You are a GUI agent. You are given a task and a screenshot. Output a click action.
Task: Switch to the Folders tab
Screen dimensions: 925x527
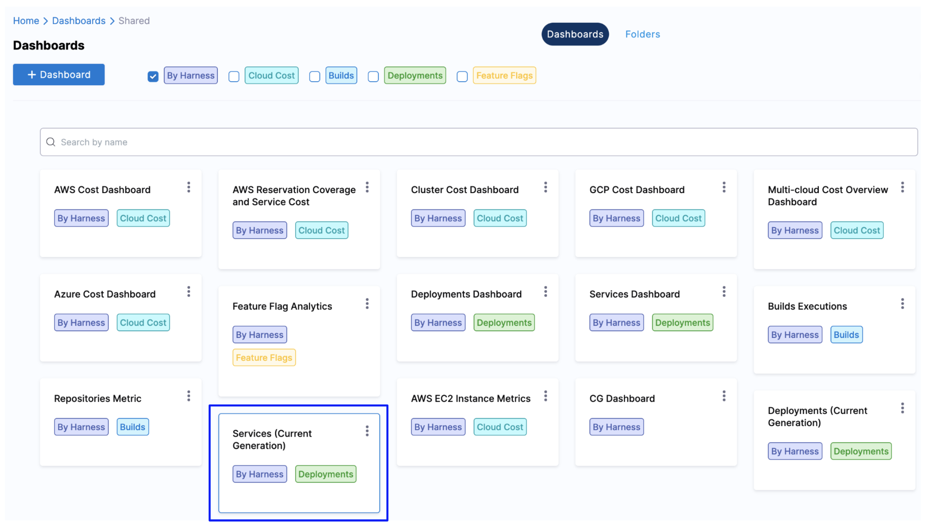coord(643,34)
